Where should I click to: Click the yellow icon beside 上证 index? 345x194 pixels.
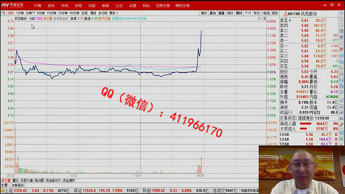[x=2, y=190]
